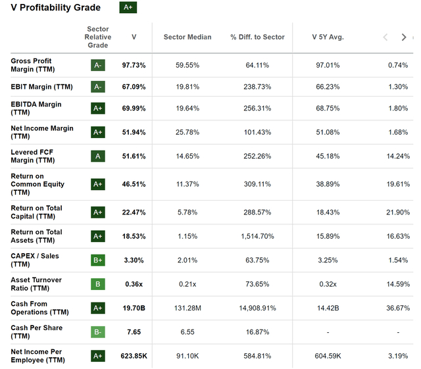Click the B grade badge for Asset Turnover Ratio
The height and width of the screenshot is (369, 421).
click(98, 284)
